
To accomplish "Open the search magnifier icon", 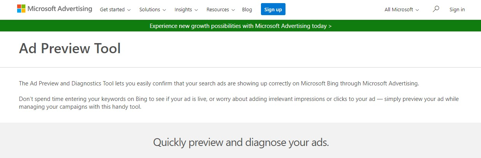I will point(436,9).
